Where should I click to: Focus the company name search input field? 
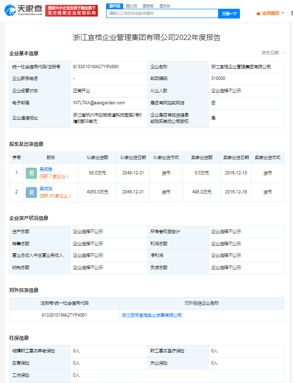162,14
